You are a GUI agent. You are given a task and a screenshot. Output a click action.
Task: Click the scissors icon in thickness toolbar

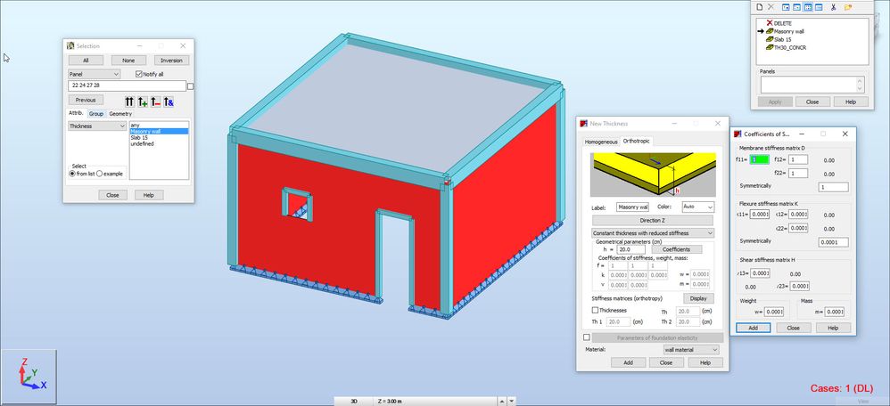coord(833,7)
